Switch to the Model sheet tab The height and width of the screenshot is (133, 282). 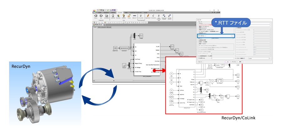tap(95, 27)
